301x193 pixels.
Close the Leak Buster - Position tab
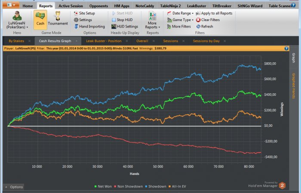(127, 41)
